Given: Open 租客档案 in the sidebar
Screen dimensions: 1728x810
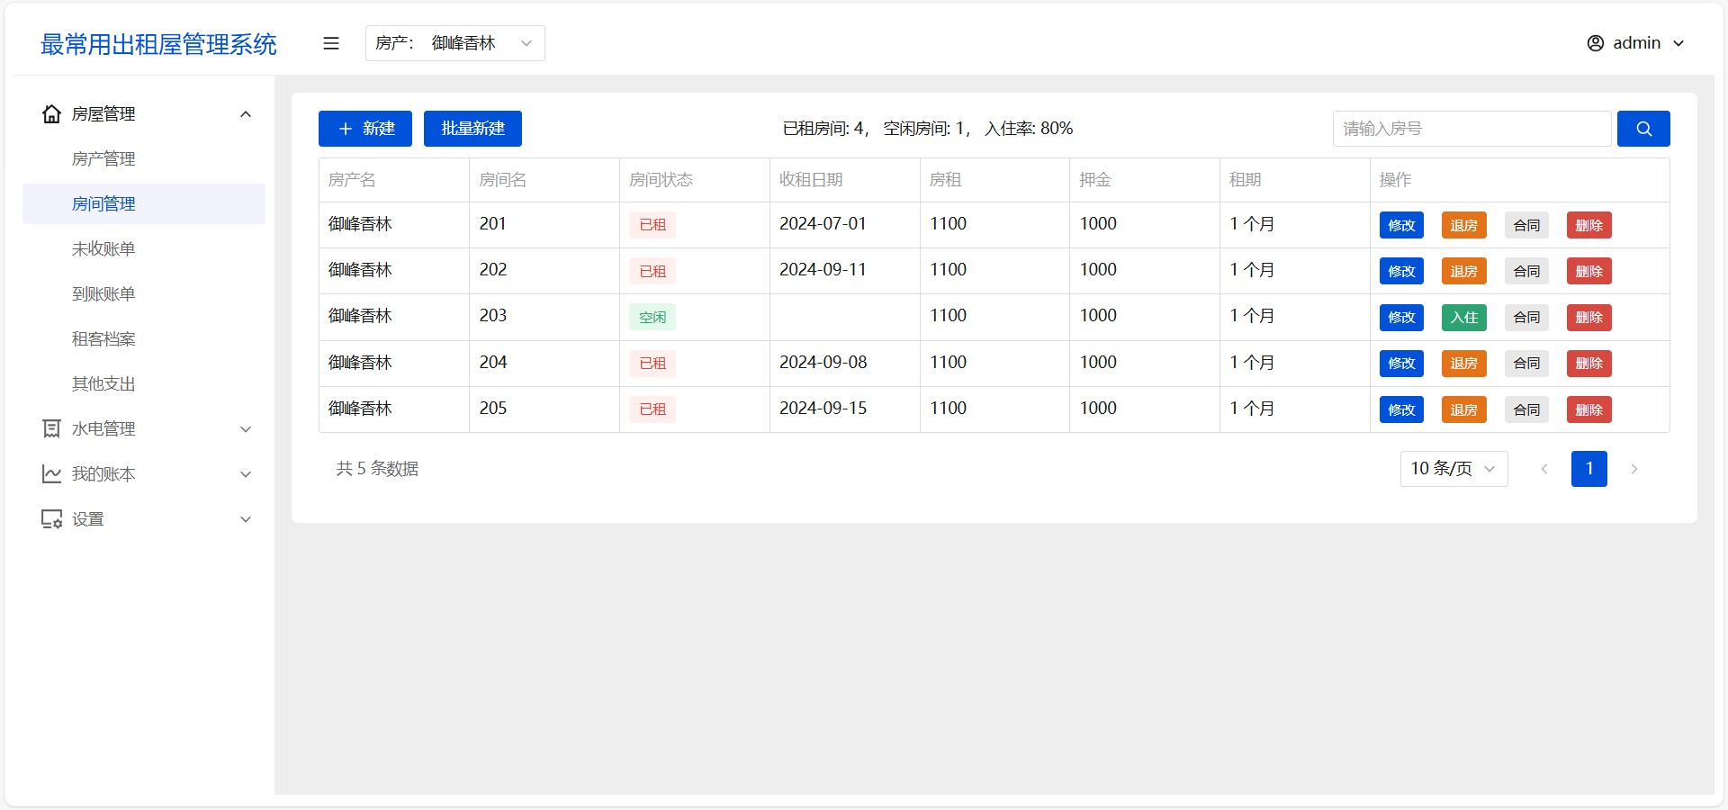Looking at the screenshot, I should [144, 339].
